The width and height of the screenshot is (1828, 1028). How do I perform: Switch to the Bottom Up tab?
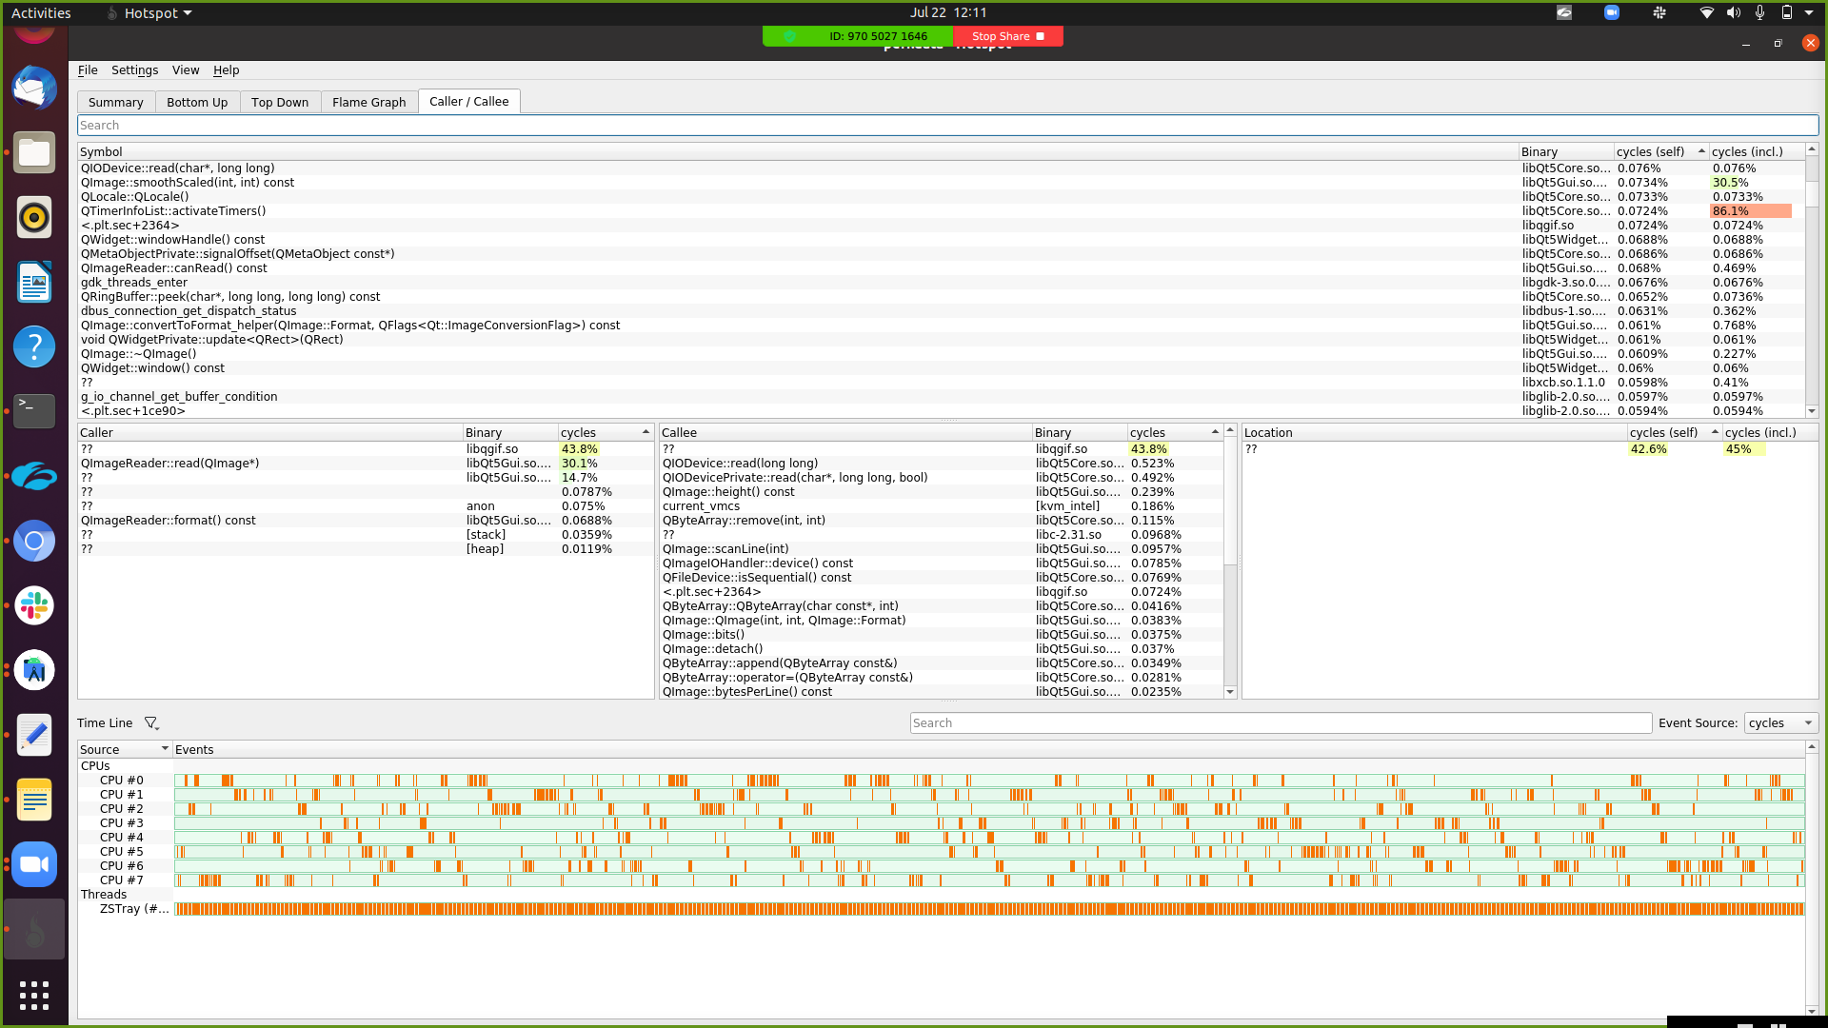coord(197,102)
